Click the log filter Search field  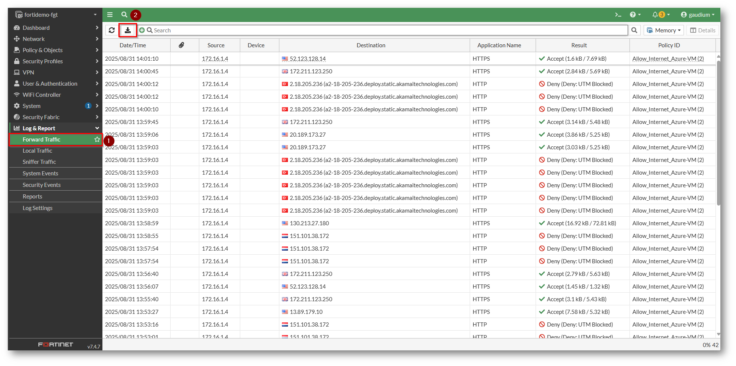(387, 30)
